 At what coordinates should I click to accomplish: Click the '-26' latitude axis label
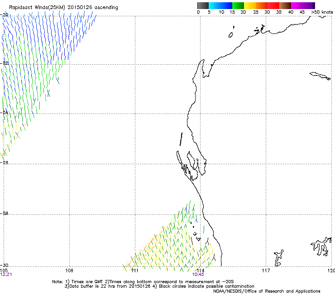5,162
